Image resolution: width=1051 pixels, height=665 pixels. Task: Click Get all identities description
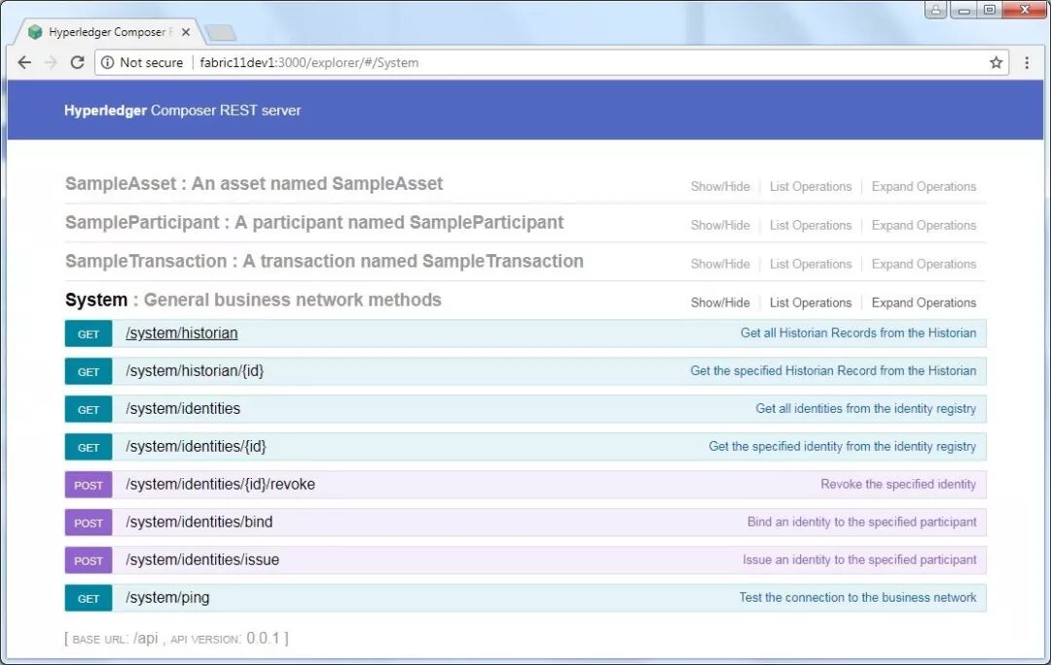(x=865, y=408)
